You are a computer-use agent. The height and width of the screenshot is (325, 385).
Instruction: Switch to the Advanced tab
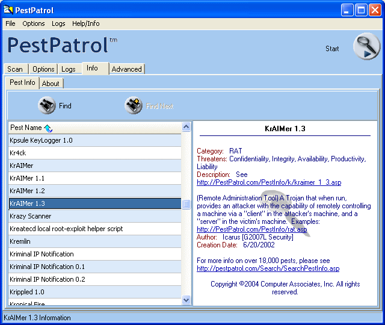coord(127,69)
